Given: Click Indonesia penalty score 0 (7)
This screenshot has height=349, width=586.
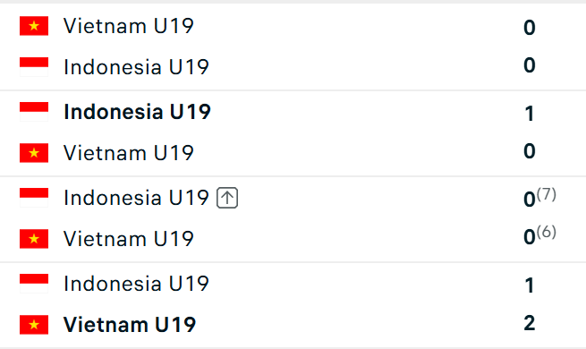Looking at the screenshot, I should [539, 198].
